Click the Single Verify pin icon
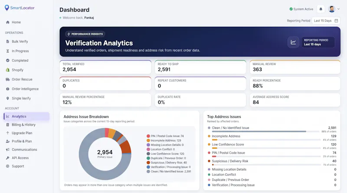Screen dimensions: 347x193 (x=8, y=98)
